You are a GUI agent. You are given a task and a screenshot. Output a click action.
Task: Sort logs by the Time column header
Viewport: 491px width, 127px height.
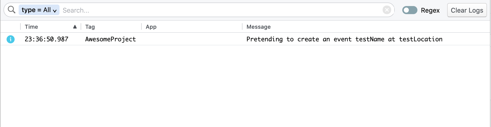coord(31,27)
